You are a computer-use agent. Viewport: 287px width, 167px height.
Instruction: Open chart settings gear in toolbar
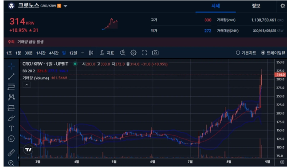click(134, 53)
